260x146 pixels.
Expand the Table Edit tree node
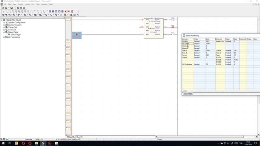click(4, 27)
